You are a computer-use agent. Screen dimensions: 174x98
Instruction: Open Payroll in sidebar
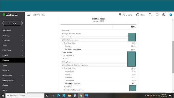[x=5, y=55]
